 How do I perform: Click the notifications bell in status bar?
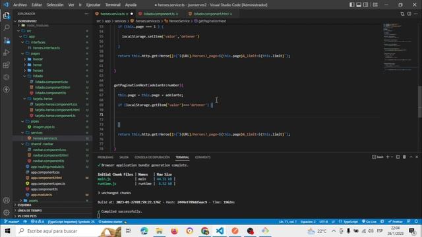(416, 222)
